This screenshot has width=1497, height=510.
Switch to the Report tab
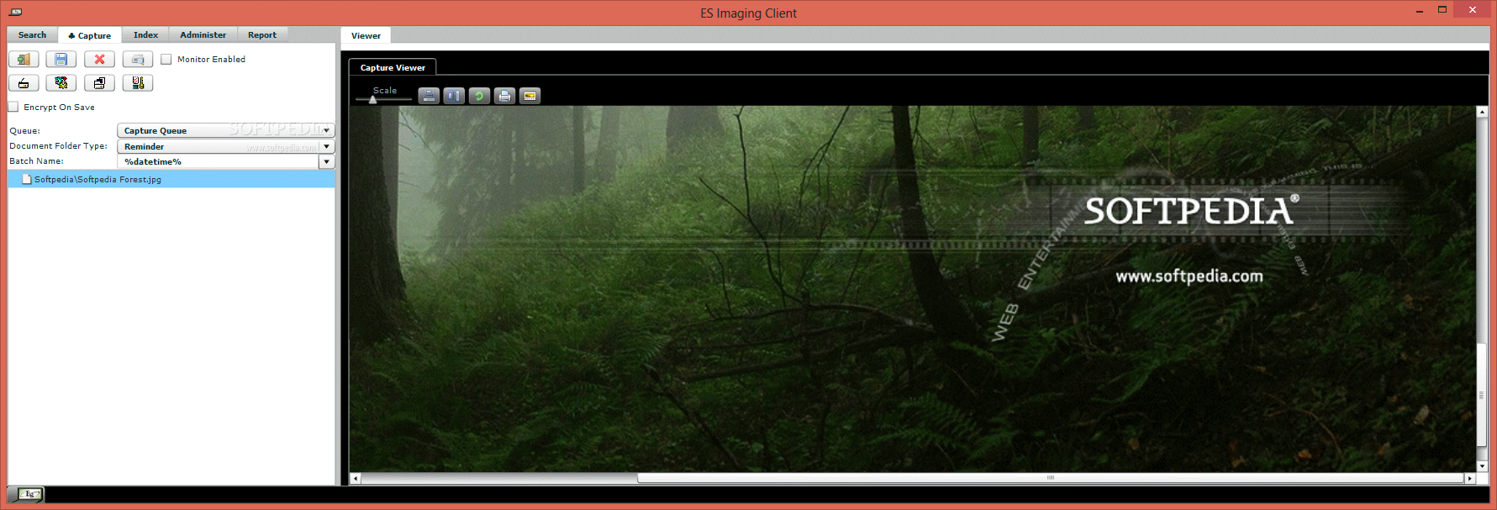262,35
